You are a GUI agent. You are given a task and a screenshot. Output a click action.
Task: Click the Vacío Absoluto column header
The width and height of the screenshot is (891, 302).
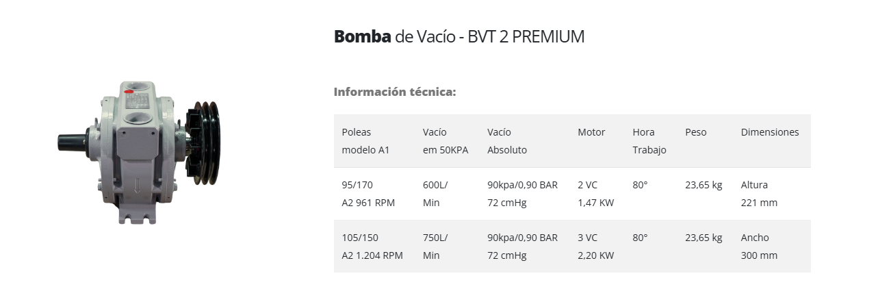click(x=507, y=141)
